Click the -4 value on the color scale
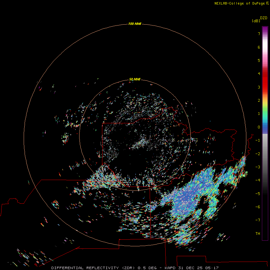Screen dimensions: 270x270 pos(258,180)
